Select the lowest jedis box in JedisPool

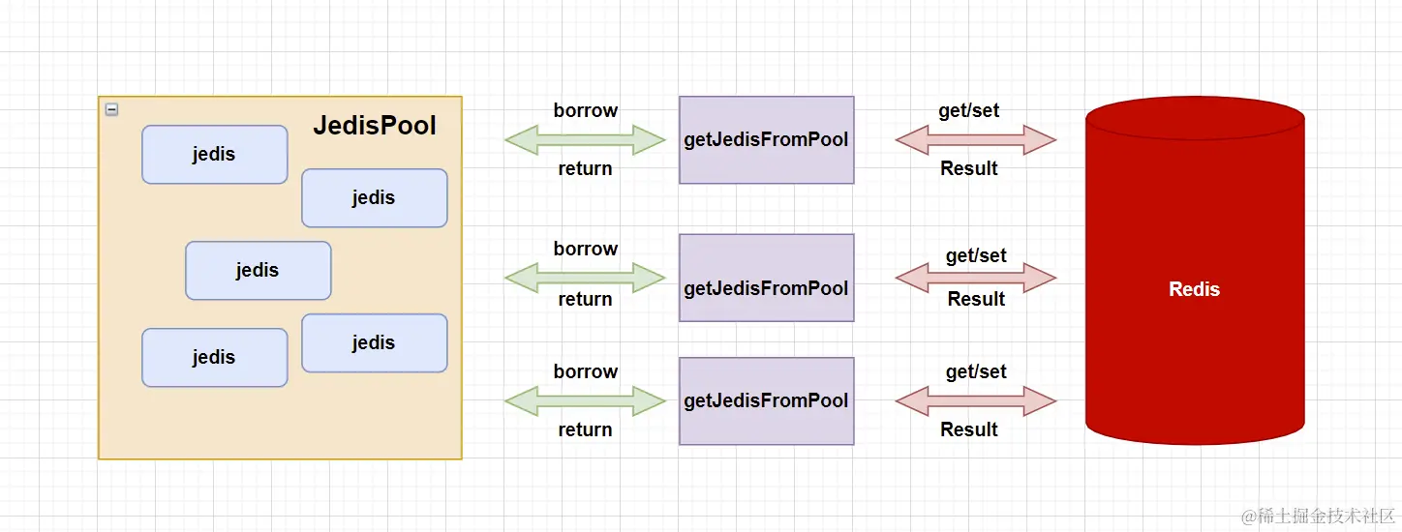(x=215, y=358)
